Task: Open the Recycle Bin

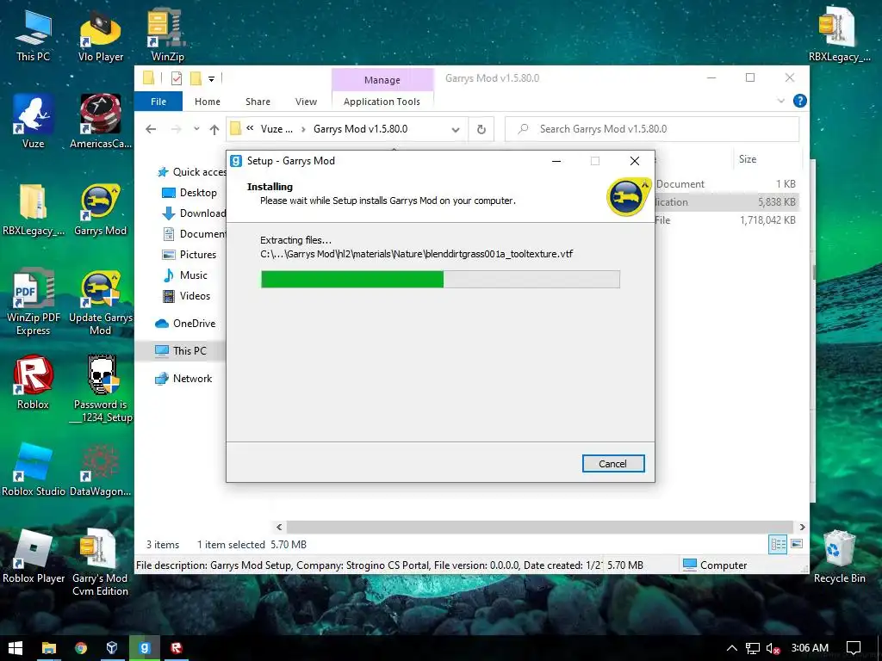Action: click(839, 557)
